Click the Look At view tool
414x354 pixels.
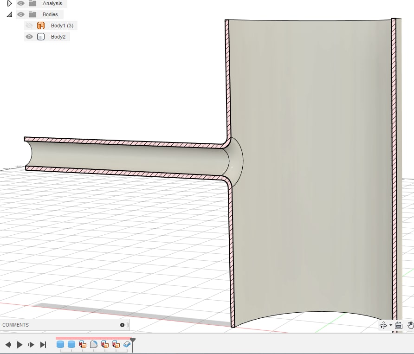click(398, 326)
